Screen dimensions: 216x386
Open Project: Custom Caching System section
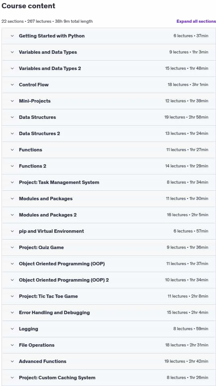[109, 378]
